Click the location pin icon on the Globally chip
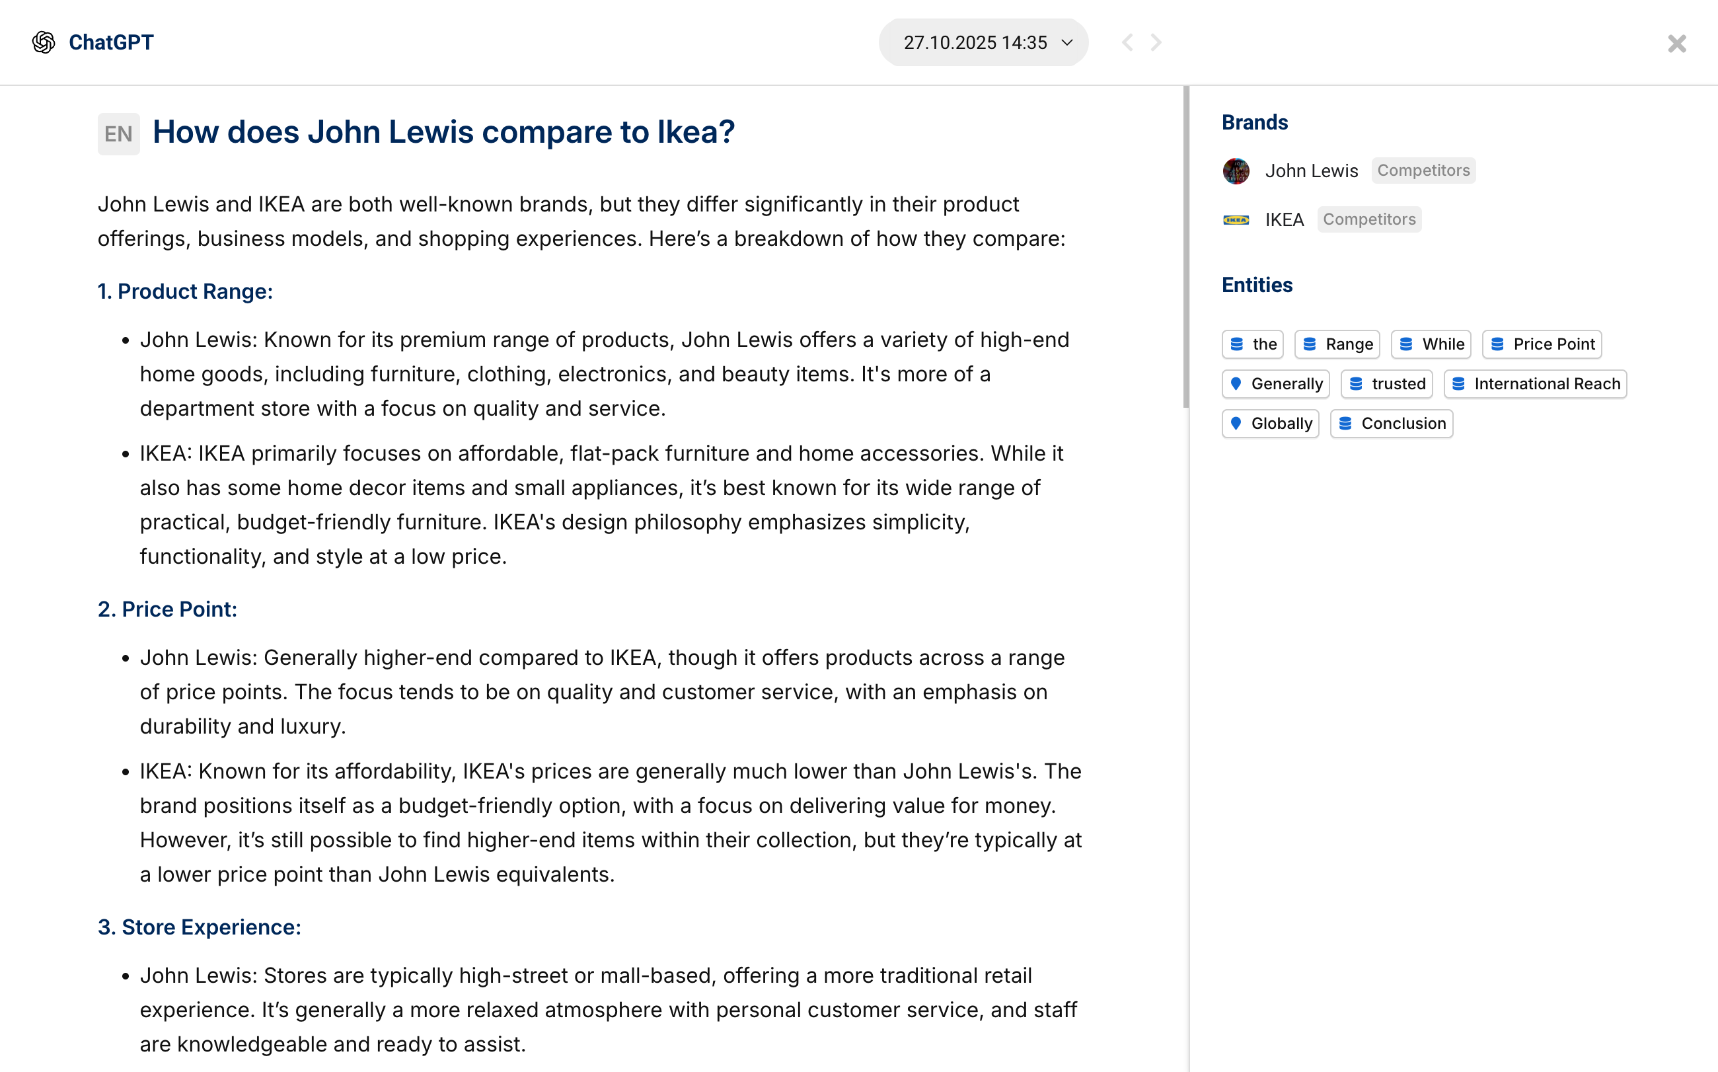 point(1237,423)
